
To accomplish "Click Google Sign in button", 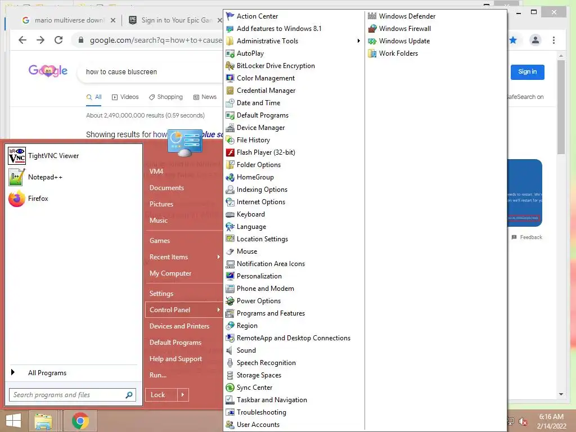I will click(527, 72).
